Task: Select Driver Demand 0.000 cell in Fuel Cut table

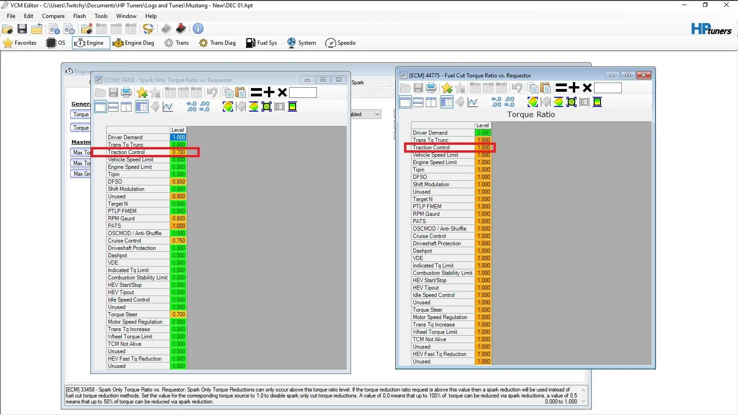Action: (483, 133)
